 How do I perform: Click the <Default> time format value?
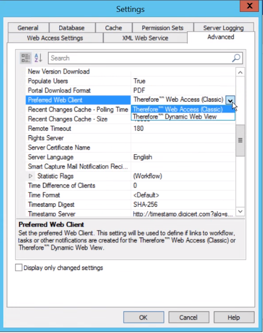[146, 195]
